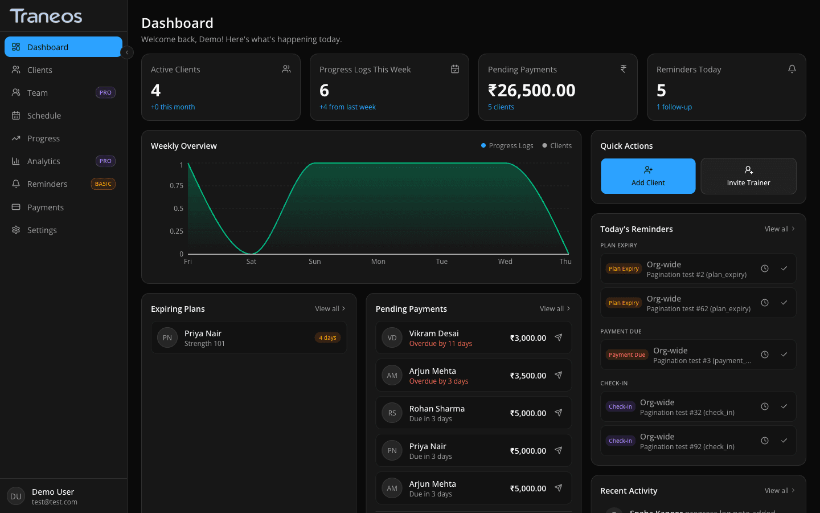Click the Settings gear icon

tap(16, 230)
